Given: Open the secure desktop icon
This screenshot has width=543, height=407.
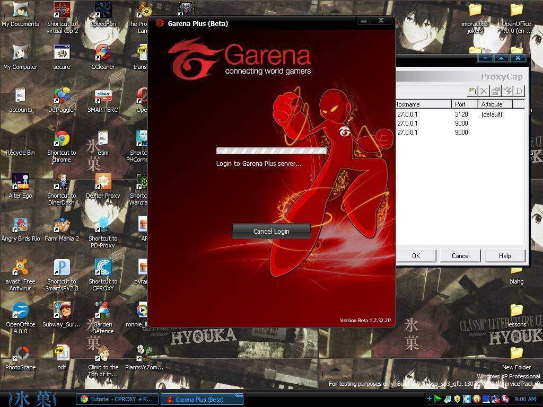Looking at the screenshot, I should coord(62,57).
